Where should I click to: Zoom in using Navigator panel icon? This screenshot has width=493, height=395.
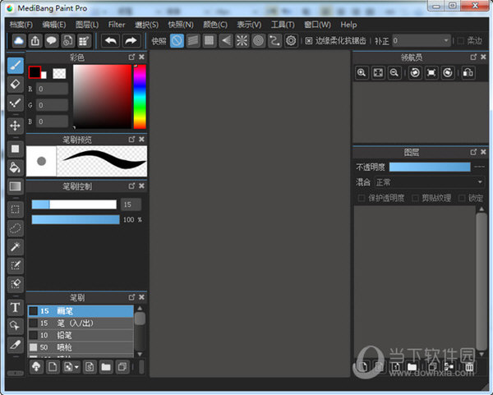[x=362, y=73]
